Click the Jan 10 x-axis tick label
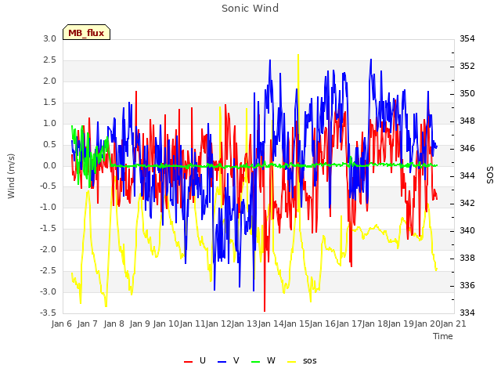This screenshot has height=376, width=501. tap(166, 324)
